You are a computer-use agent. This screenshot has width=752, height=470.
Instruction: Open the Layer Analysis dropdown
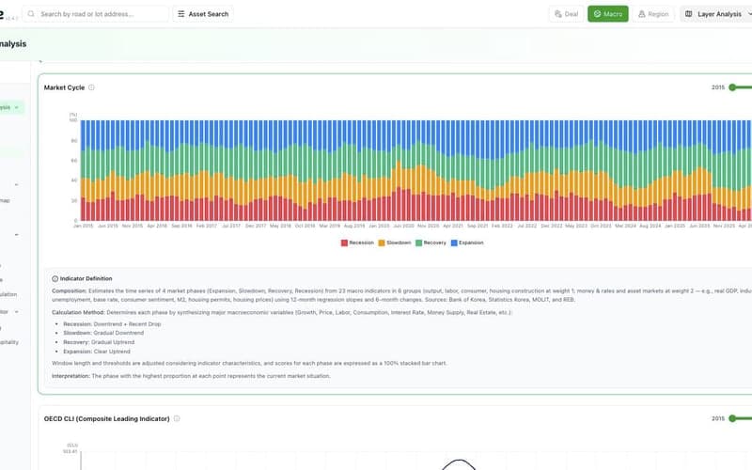pos(716,14)
